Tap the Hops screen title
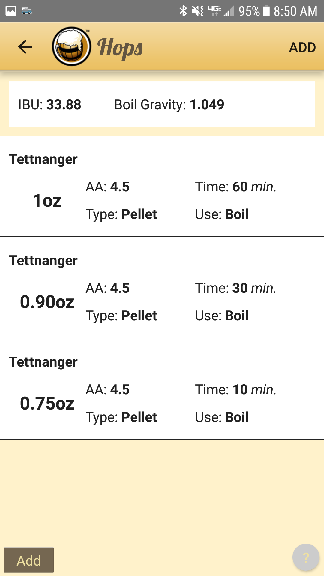The height and width of the screenshot is (576, 324). [x=120, y=47]
